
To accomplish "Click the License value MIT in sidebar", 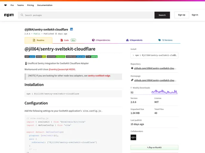I will 156,102.
